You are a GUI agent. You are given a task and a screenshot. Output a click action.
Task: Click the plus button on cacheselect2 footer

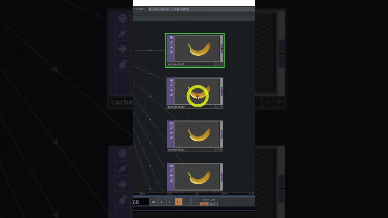pyautogui.click(x=221, y=107)
